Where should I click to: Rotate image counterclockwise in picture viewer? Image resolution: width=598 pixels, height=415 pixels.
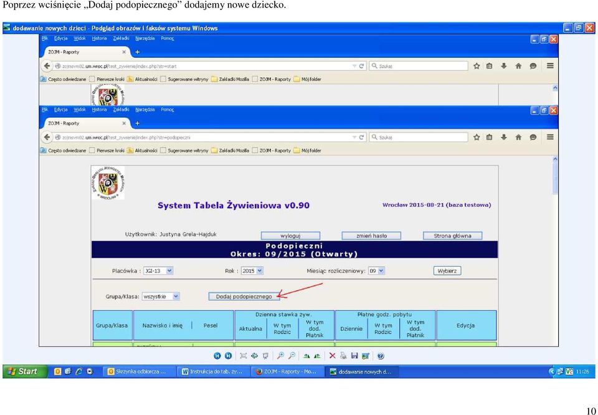coord(316,356)
